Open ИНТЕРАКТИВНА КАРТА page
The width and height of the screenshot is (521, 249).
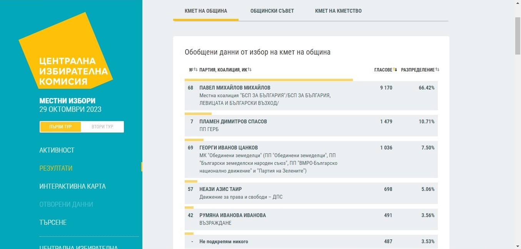click(x=72, y=186)
